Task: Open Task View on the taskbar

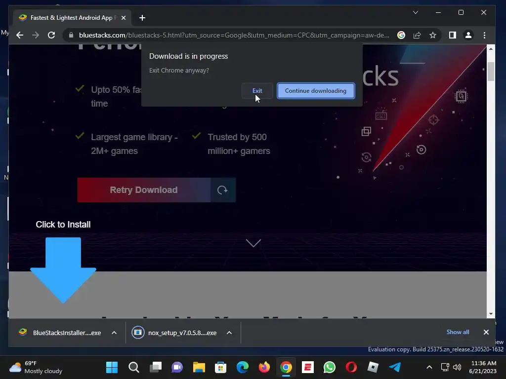Action: [x=156, y=367]
